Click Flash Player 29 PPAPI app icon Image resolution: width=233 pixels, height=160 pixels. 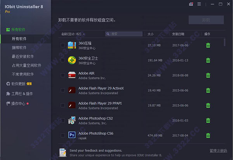[x=72, y=105]
